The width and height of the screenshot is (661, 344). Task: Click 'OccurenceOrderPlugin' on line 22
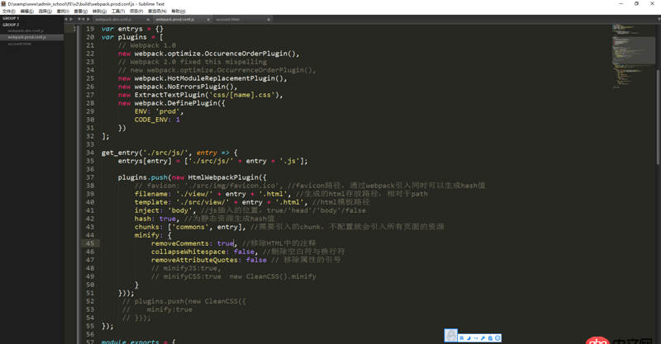pos(245,54)
